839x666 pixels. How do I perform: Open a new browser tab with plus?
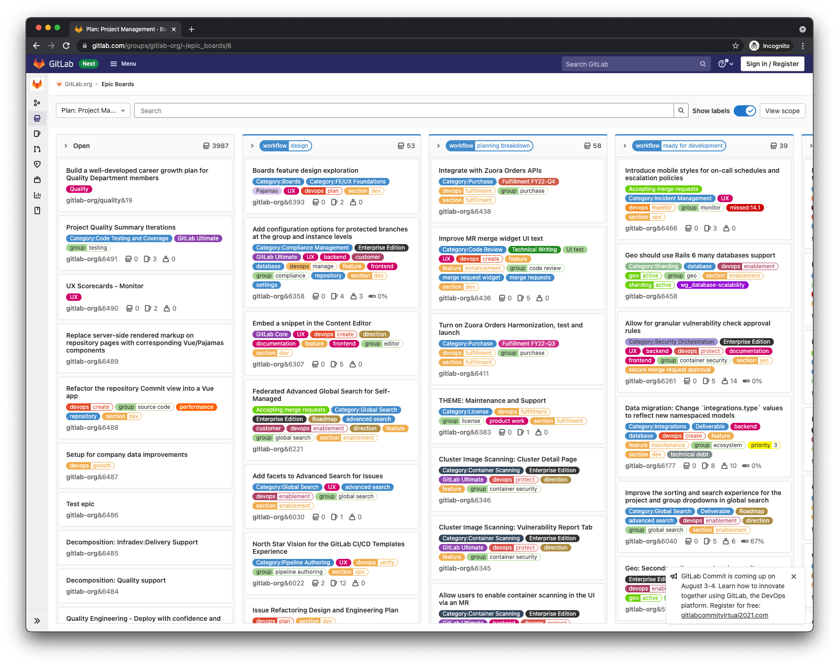click(191, 29)
